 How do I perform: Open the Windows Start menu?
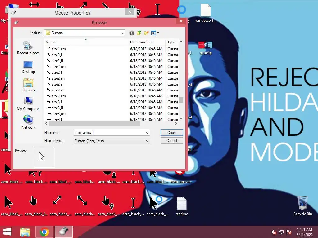point(7,232)
